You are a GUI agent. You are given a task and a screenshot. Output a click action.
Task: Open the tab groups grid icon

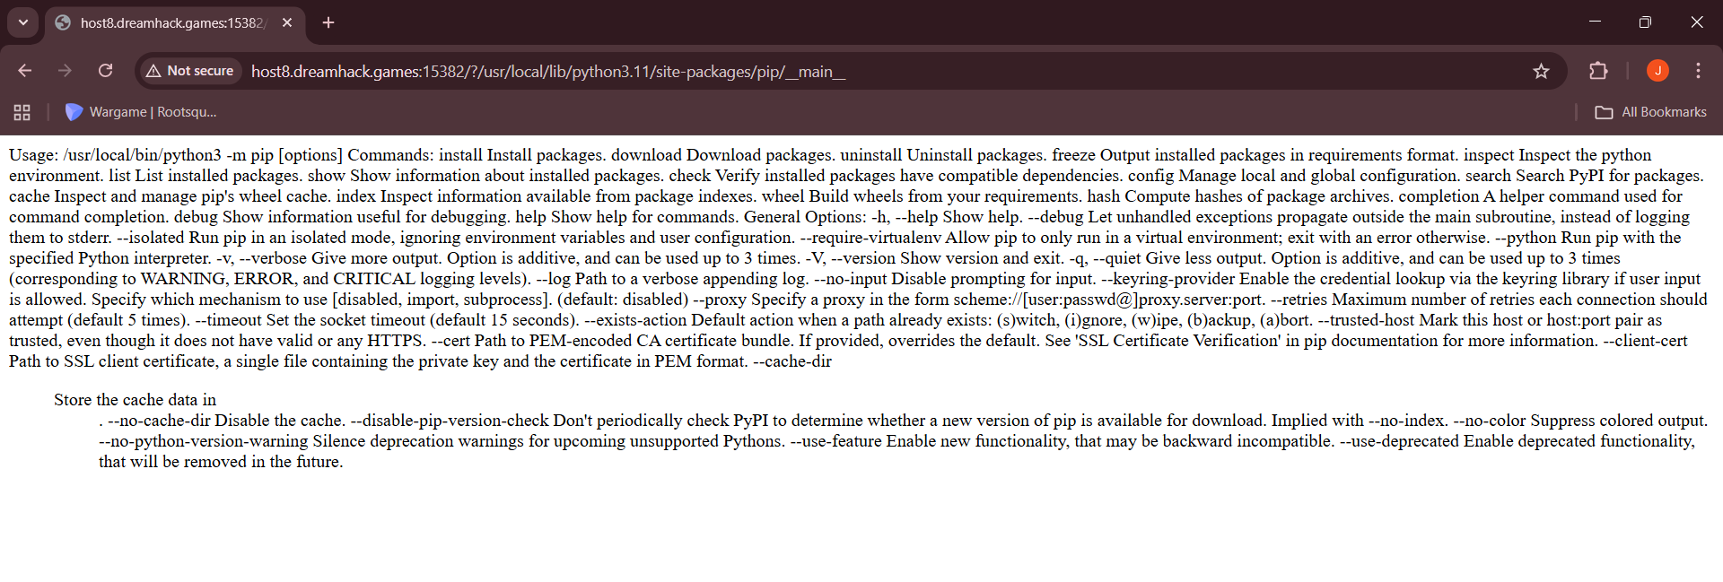(22, 112)
